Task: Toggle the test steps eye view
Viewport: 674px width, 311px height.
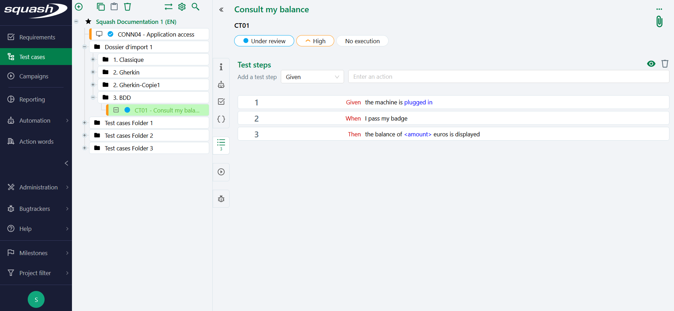Action: pos(651,64)
